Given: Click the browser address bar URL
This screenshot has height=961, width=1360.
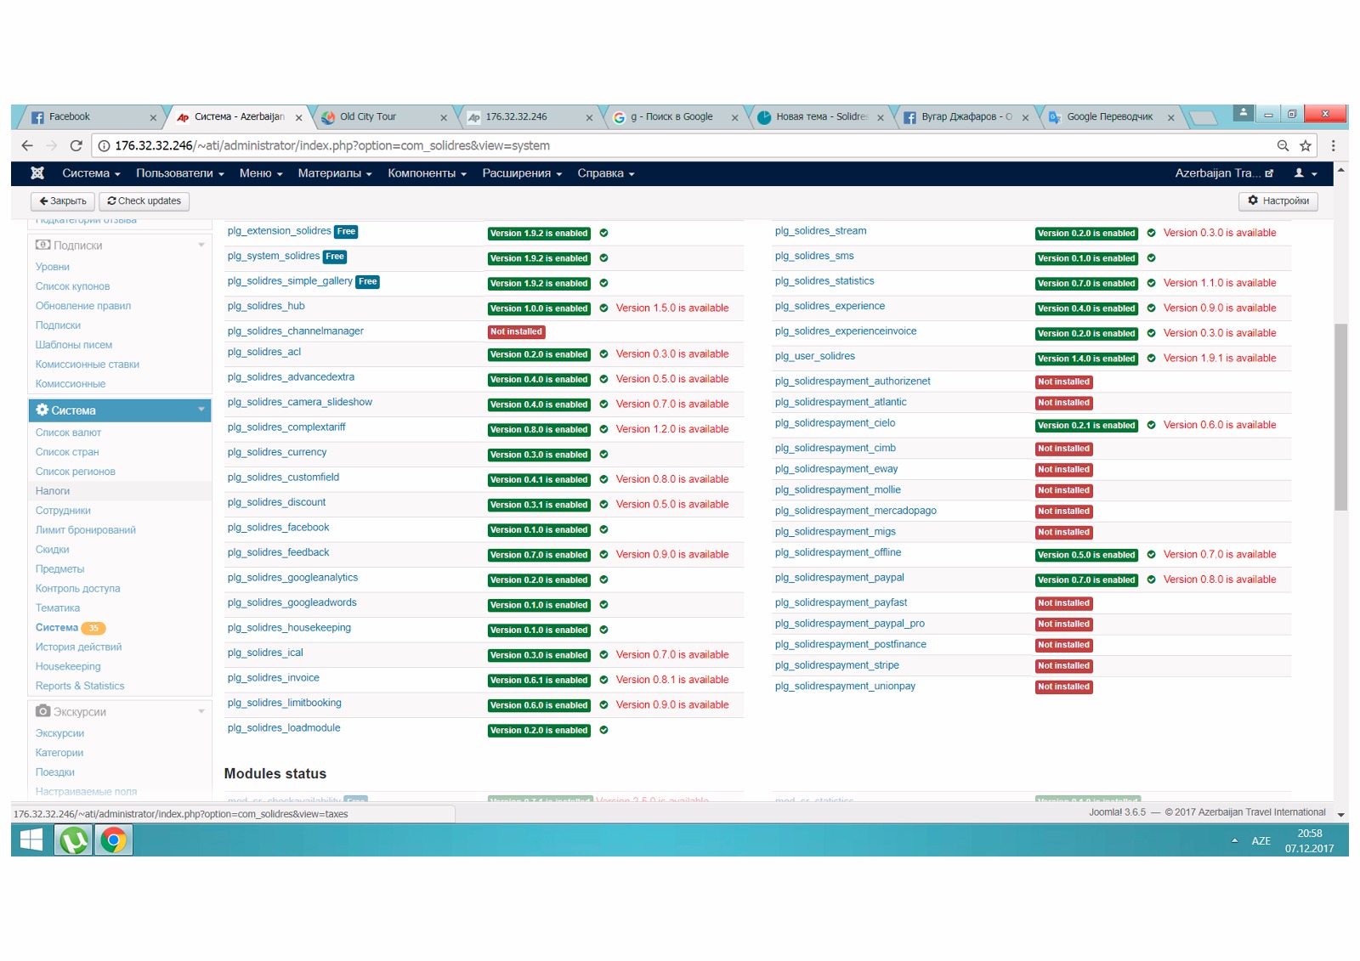Looking at the screenshot, I should pyautogui.click(x=331, y=145).
